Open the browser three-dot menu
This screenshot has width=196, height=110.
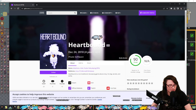coord(184,9)
